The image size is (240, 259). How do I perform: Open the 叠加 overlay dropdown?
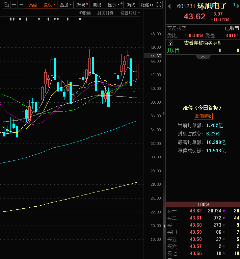pyautogui.click(x=65, y=5)
